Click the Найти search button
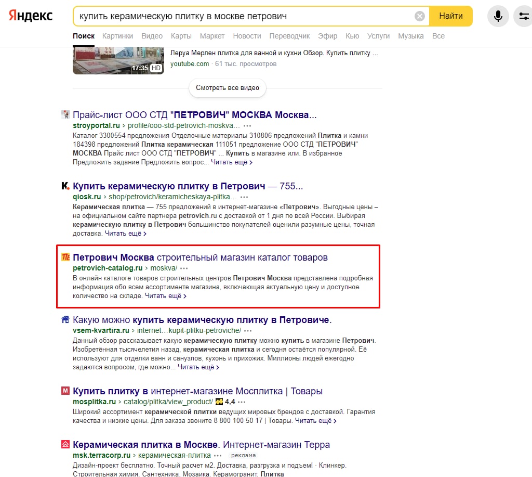Screen dimensions: 532x477 pyautogui.click(x=451, y=16)
